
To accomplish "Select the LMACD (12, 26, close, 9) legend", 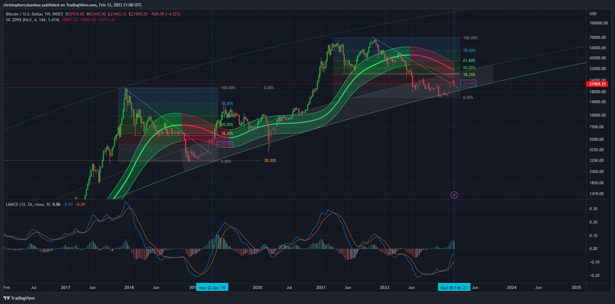I will point(28,204).
